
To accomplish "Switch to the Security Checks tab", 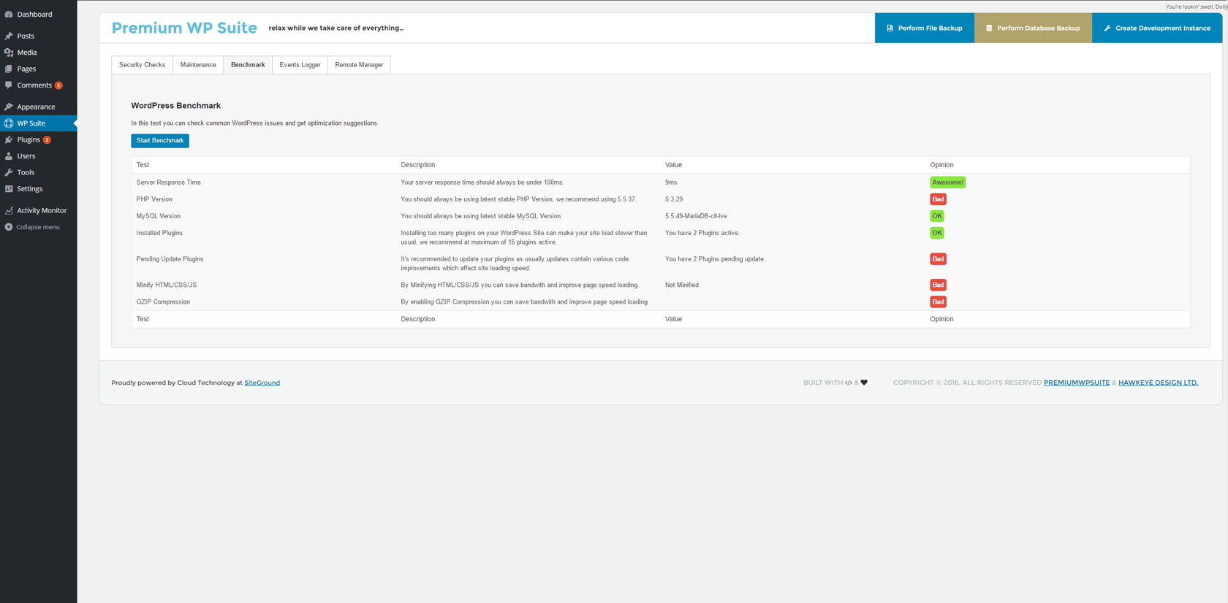I will 142,65.
